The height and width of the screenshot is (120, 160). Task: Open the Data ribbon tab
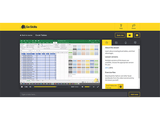click(44, 43)
